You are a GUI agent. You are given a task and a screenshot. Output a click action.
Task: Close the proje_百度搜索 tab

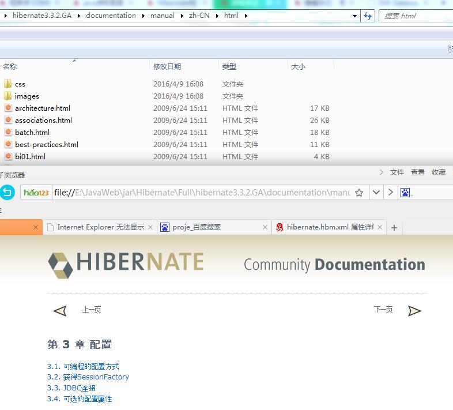click(265, 227)
